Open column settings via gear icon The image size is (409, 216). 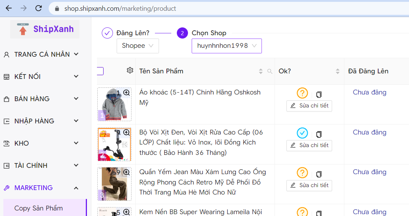pyautogui.click(x=130, y=70)
